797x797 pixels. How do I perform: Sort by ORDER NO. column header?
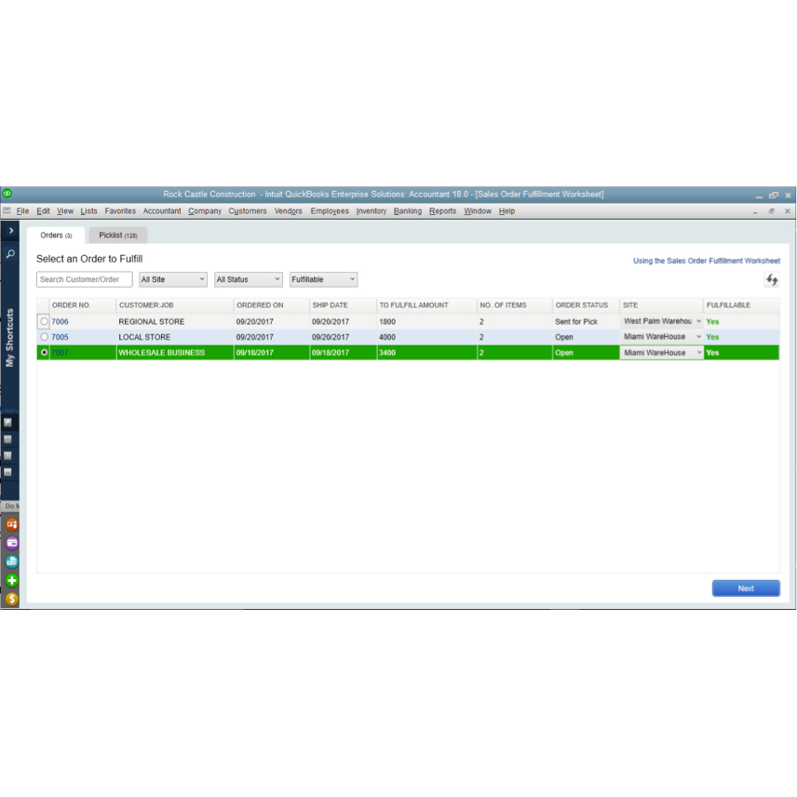pos(82,305)
